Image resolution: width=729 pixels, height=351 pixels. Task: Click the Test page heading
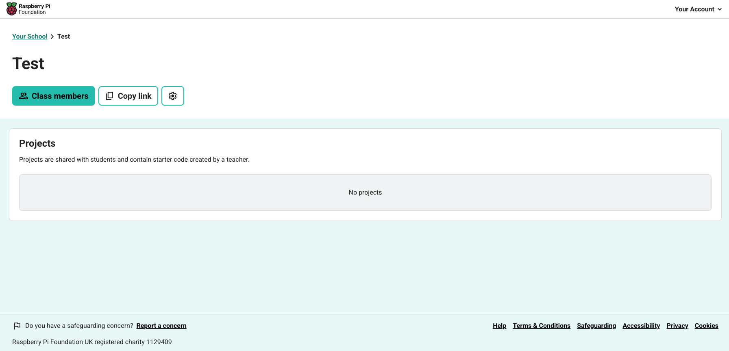click(x=28, y=64)
